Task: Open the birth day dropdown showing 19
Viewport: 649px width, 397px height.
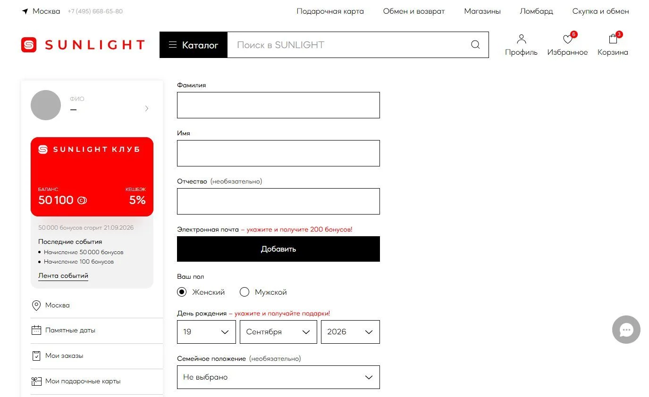Action: (x=206, y=332)
